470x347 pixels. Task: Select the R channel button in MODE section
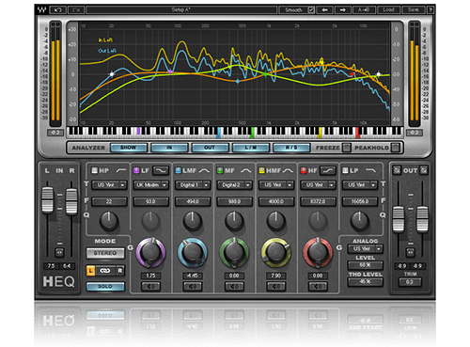point(120,271)
